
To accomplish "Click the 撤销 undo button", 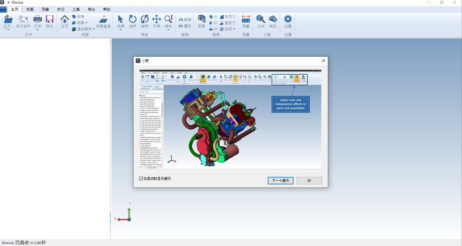I will [185, 19].
